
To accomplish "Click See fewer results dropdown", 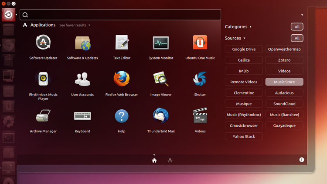I will (x=75, y=25).
